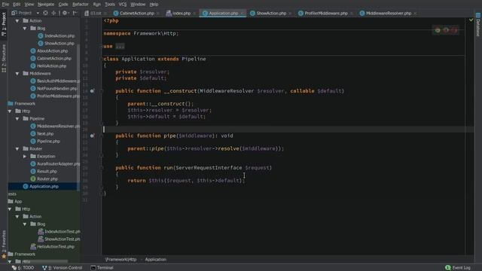Open Pipeline.php in project tree
This screenshot has width=482, height=271.
pyautogui.click(x=45, y=142)
